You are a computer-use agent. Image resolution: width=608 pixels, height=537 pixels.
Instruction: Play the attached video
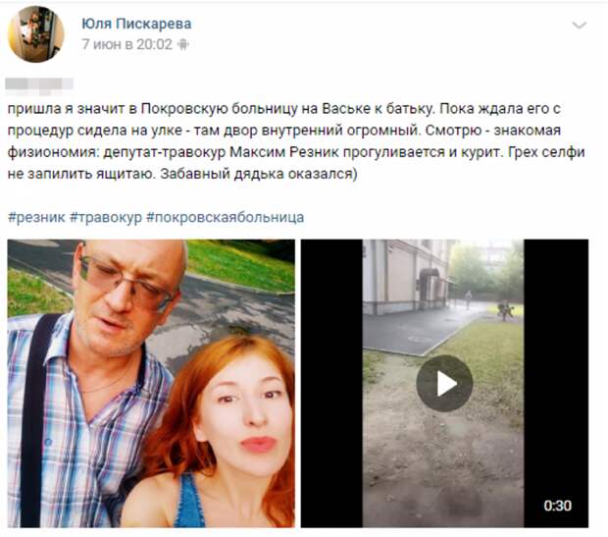tap(444, 383)
